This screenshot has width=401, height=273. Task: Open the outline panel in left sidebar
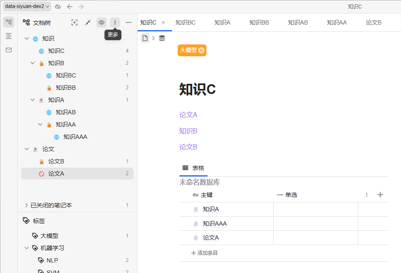8,36
